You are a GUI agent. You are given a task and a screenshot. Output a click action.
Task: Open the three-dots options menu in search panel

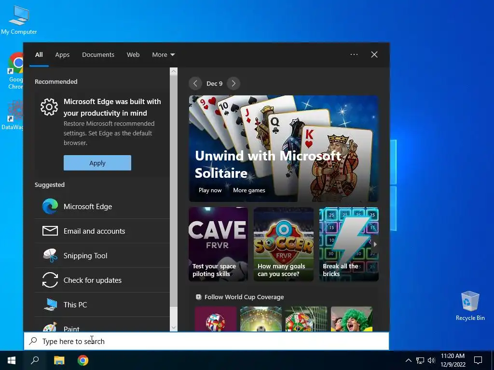(354, 54)
